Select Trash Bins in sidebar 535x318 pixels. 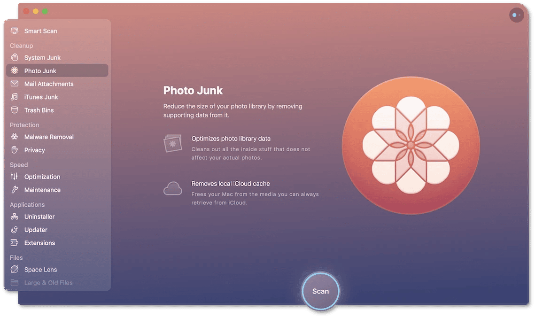(39, 110)
